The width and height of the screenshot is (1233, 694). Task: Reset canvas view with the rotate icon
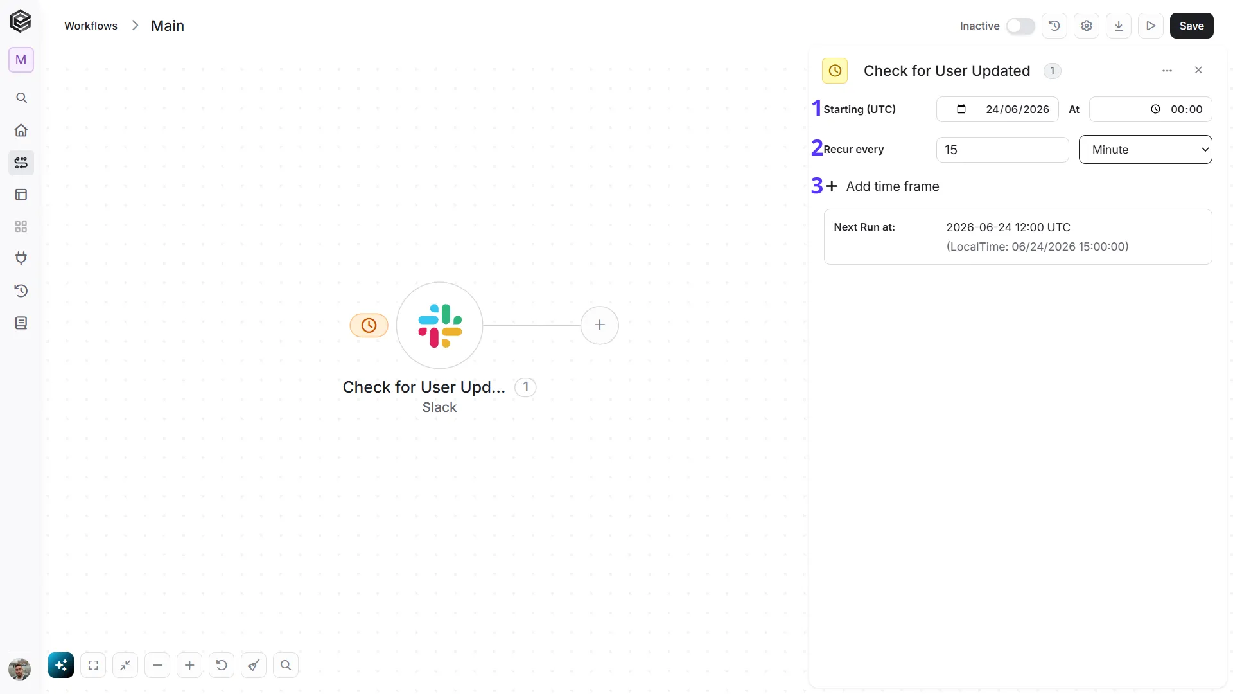click(222, 665)
